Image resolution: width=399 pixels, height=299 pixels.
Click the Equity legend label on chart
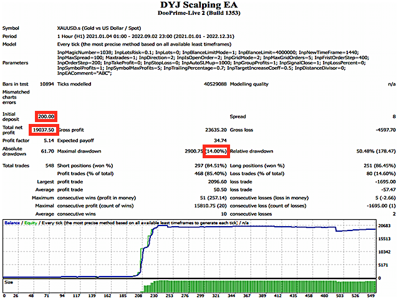(x=31, y=223)
